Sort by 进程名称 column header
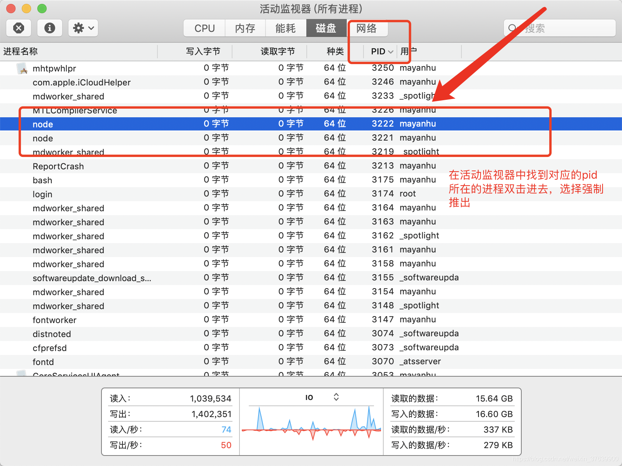The image size is (622, 466). 79,51
